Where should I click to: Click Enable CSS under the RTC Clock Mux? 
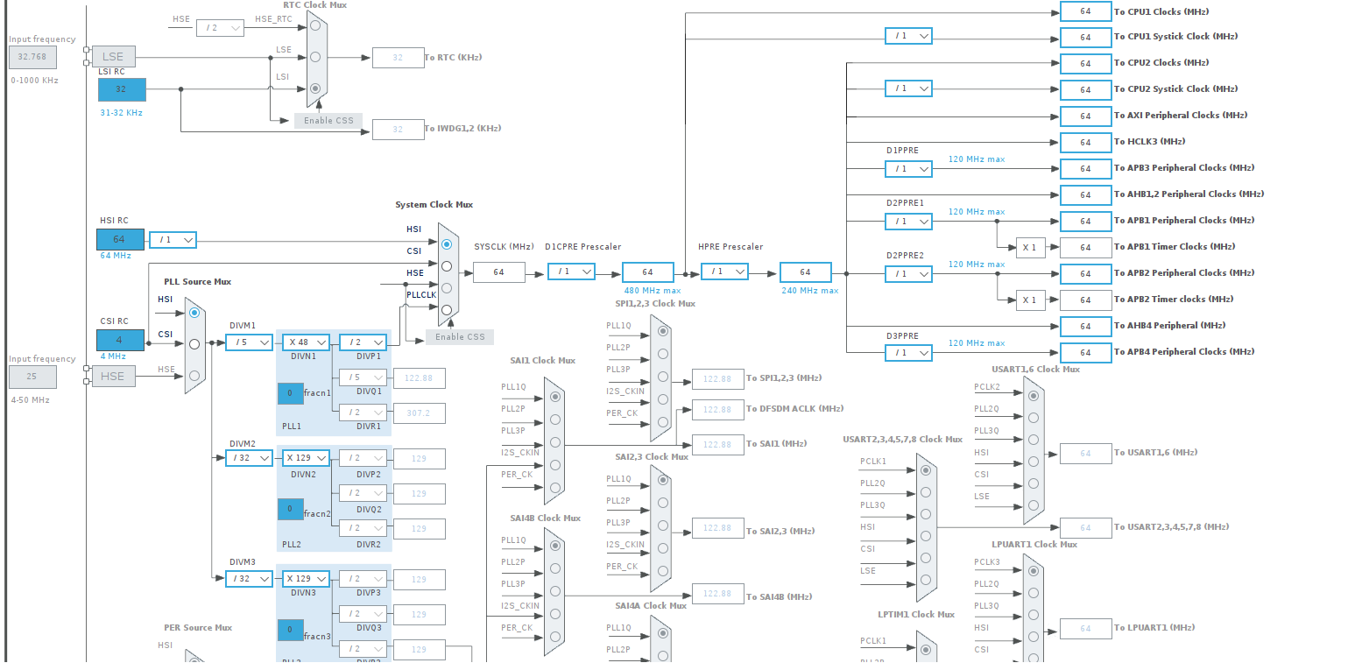point(328,120)
